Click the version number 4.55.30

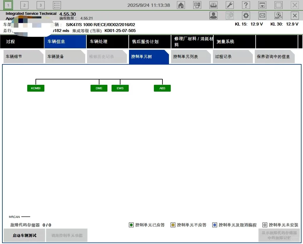(68, 14)
